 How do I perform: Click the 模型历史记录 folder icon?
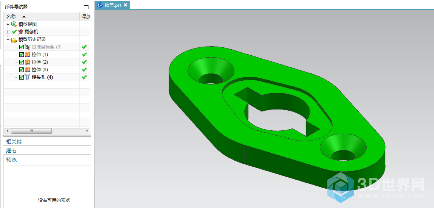click(14, 40)
